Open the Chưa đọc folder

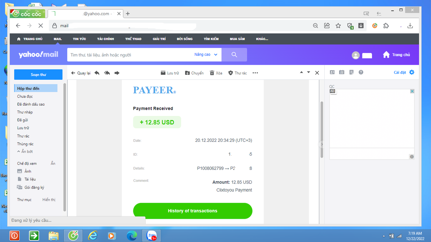click(x=25, y=96)
